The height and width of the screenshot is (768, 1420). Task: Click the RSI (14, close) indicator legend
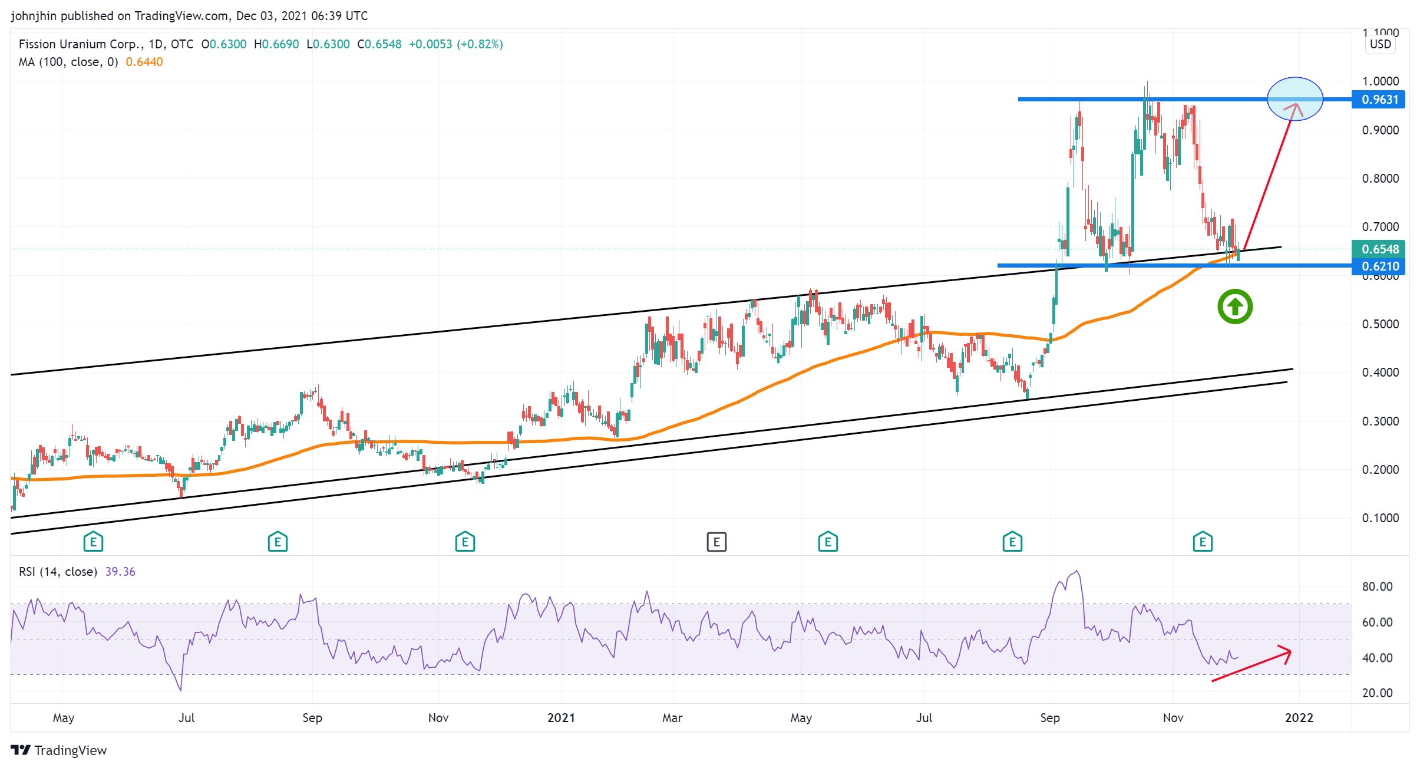click(58, 572)
